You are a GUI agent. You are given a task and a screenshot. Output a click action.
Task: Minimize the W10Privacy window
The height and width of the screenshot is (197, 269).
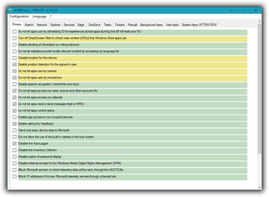coord(232,11)
